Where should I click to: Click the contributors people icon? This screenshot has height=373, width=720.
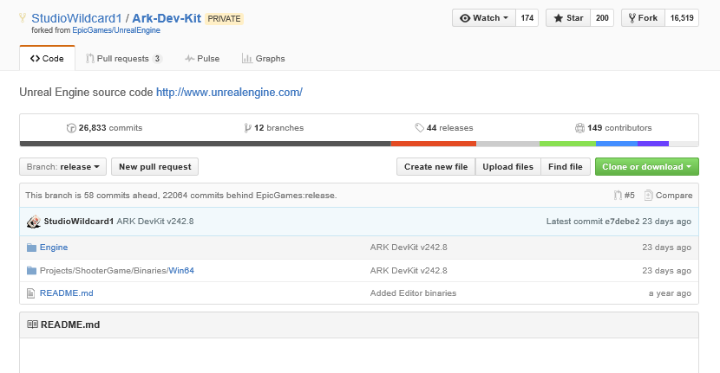(x=579, y=128)
